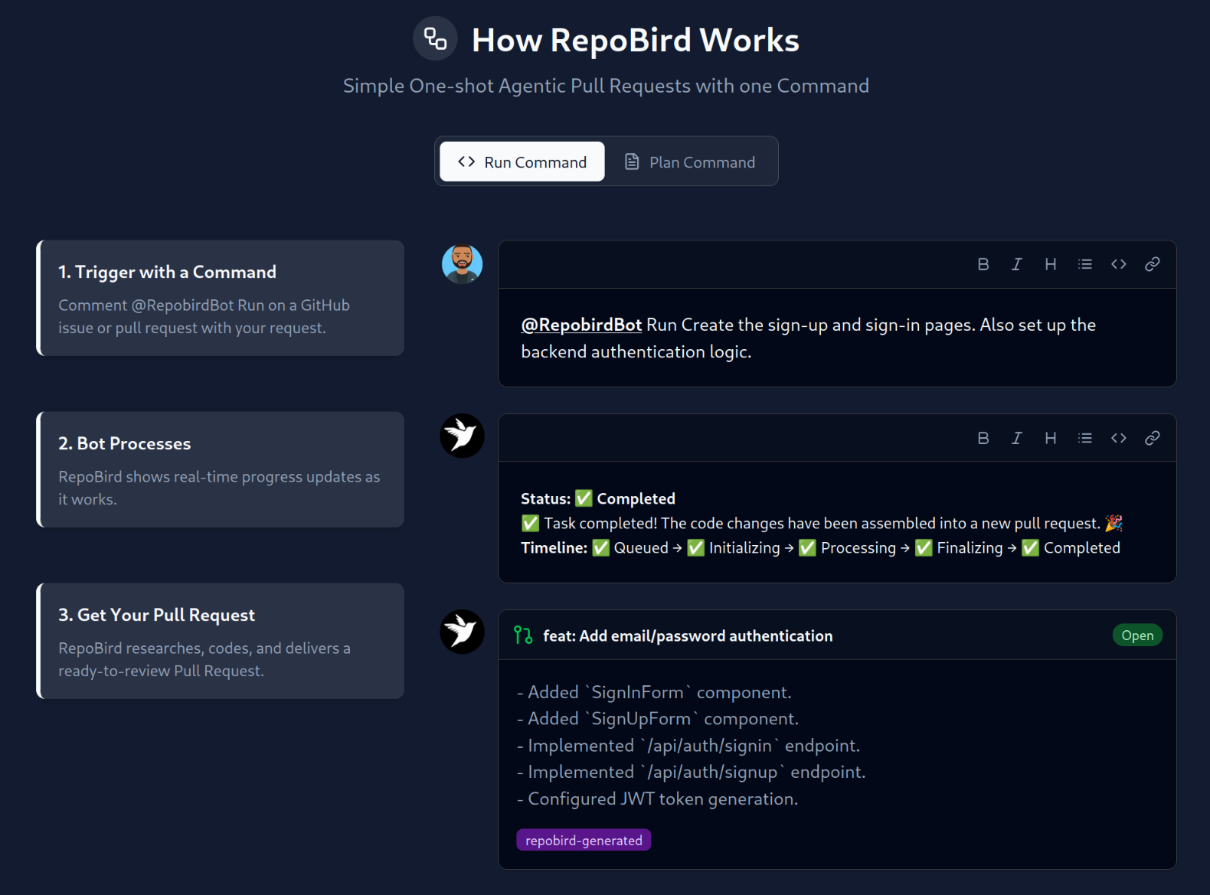Click the '/api/auth/signup endpoint' line
Image resolution: width=1210 pixels, height=895 pixels.
tap(692, 773)
